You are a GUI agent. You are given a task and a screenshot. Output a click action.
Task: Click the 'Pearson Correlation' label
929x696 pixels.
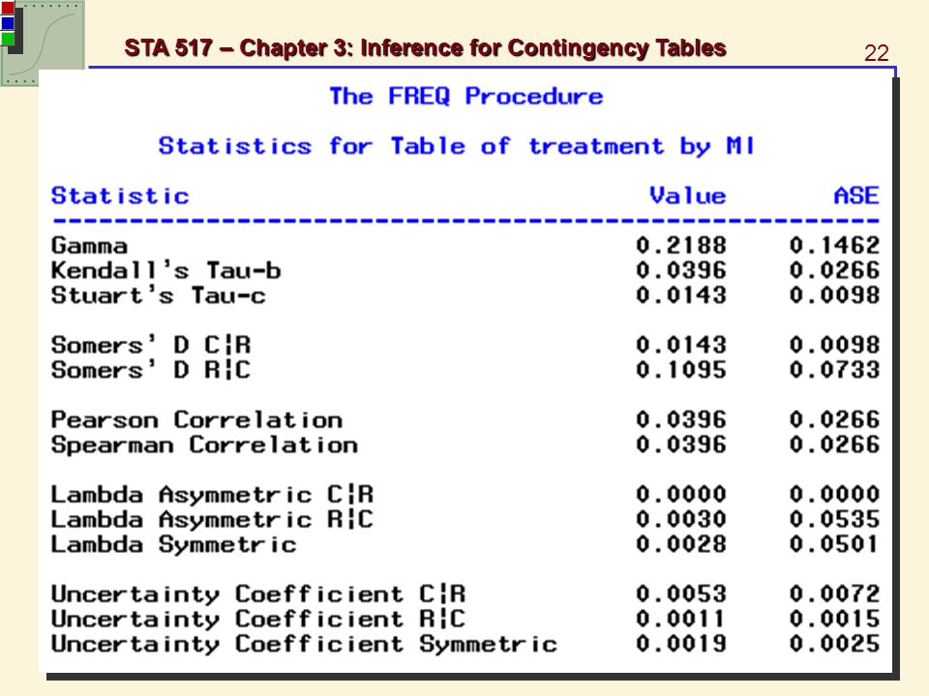point(196,420)
